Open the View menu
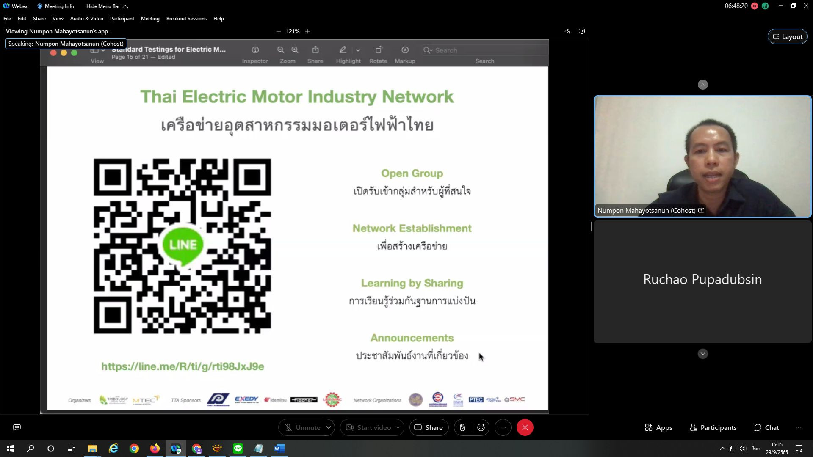This screenshot has height=457, width=813. tap(58, 19)
